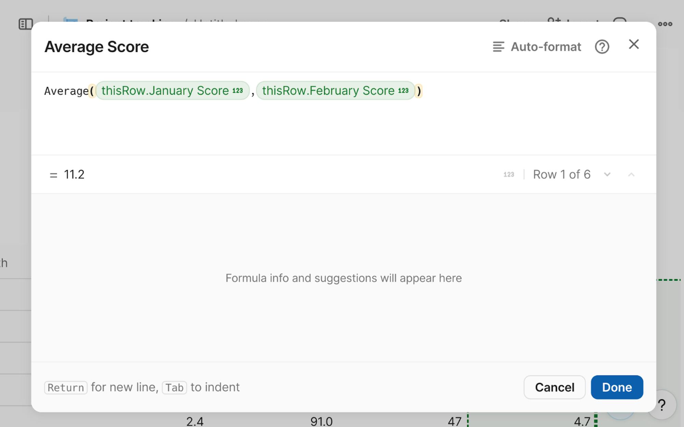Viewport: 684px width, 427px height.
Task: Click the Auto-format button
Action: [x=537, y=47]
